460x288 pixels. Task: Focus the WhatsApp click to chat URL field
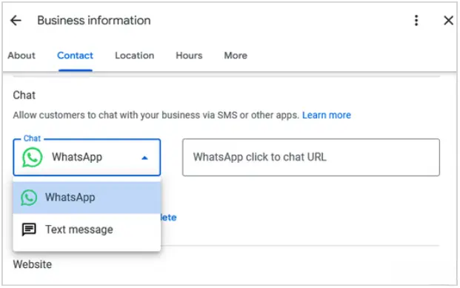(311, 158)
